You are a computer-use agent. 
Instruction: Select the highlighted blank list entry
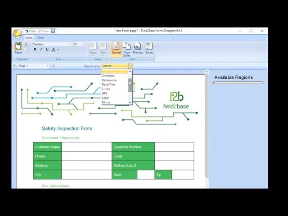(114, 72)
